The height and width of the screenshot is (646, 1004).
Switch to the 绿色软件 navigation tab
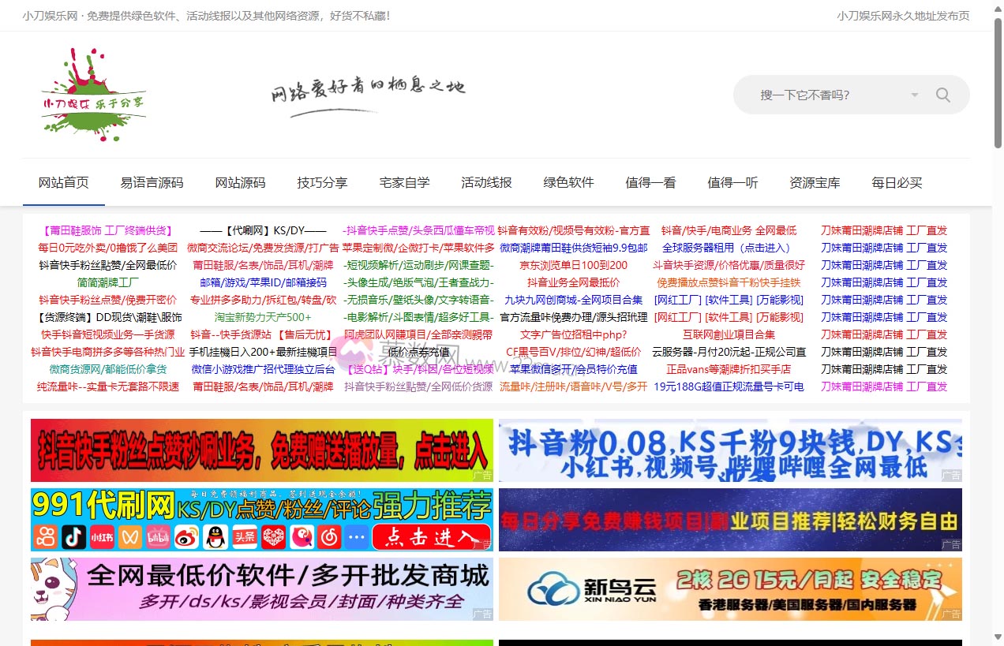point(568,182)
